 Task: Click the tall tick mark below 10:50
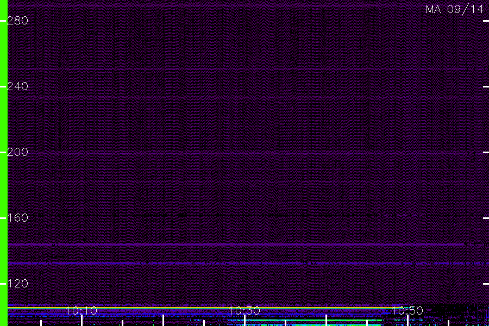point(407,321)
